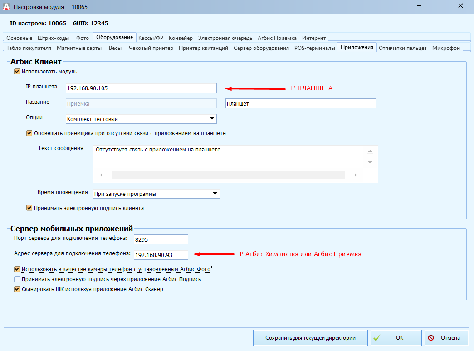Switch to the Штрих-коды tab

[53, 38]
